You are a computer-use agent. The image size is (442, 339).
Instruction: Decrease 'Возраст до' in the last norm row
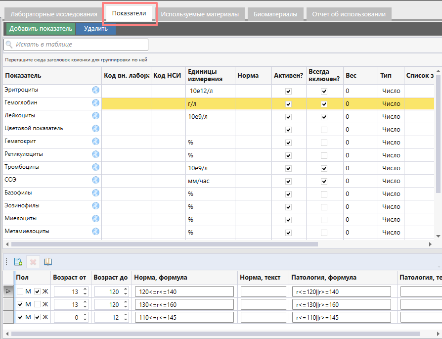pyautogui.click(x=126, y=319)
